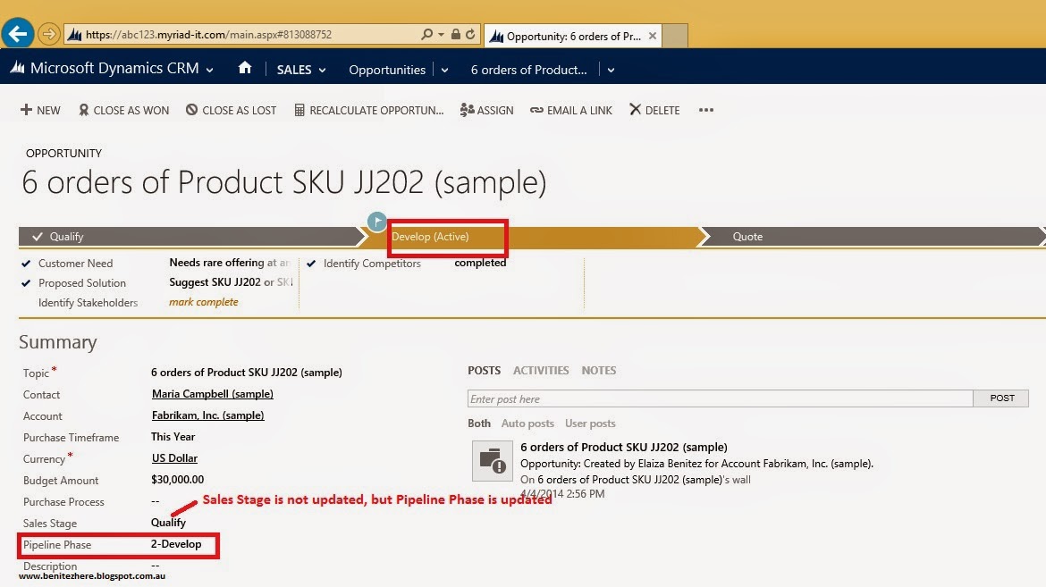Click the blue flag active stage marker
Image resolution: width=1046 pixels, height=587 pixels.
click(377, 222)
